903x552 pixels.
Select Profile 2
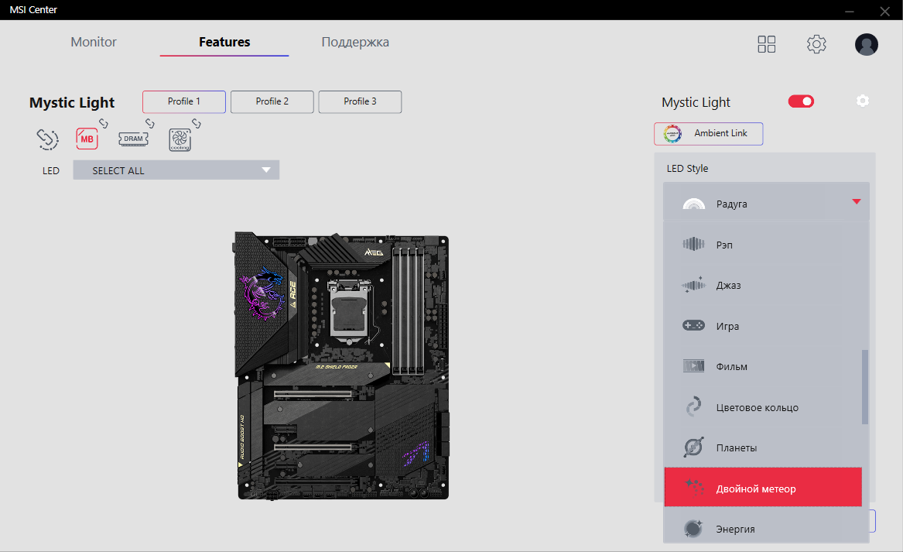click(x=272, y=101)
